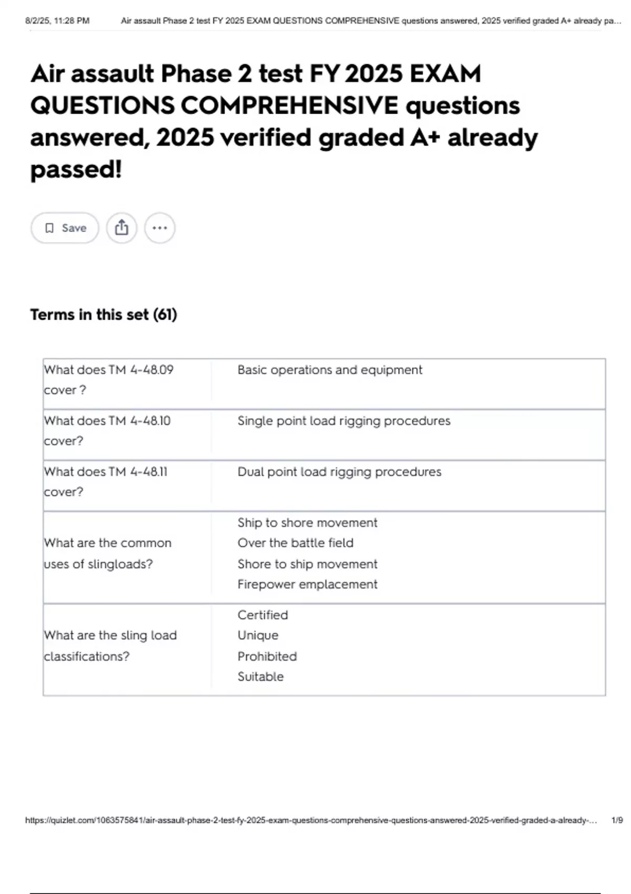Click the "common uses of slingloads" question
The height and width of the screenshot is (894, 631).
tap(108, 553)
